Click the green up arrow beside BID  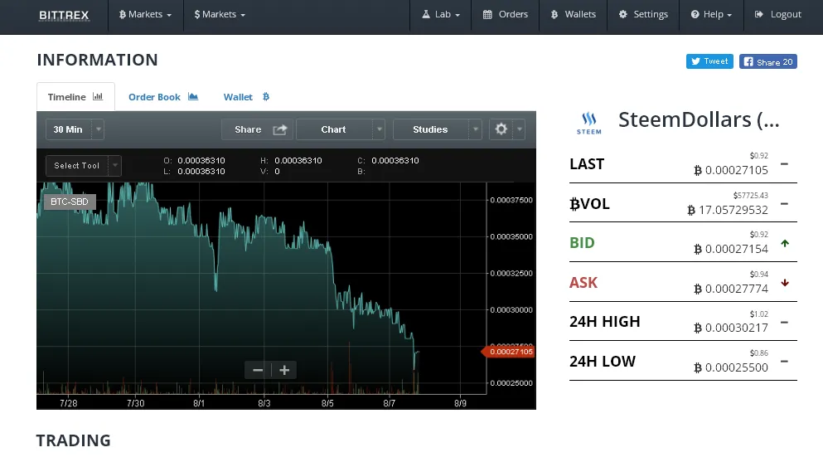(x=785, y=243)
